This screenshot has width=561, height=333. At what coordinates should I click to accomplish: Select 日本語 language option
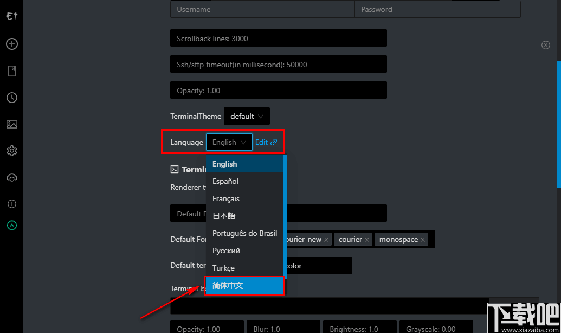[x=244, y=216]
